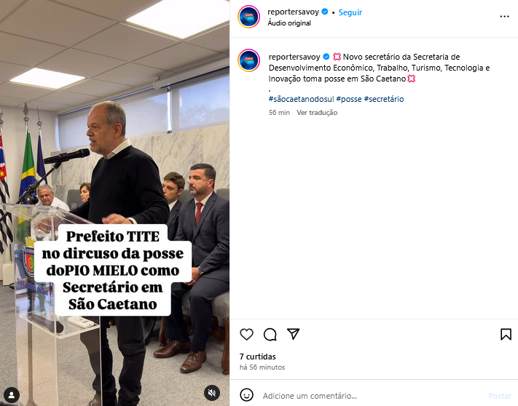The width and height of the screenshot is (518, 406).
Task: Save post with bookmark icon
Action: (x=506, y=334)
